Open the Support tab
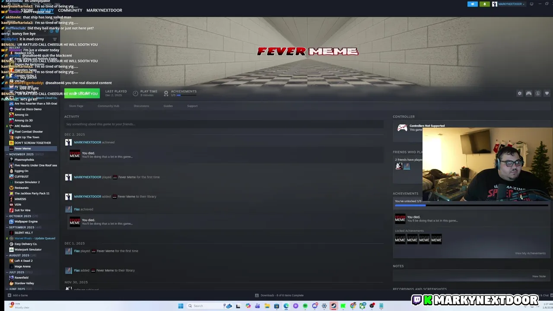The width and height of the screenshot is (553, 311). 192,106
